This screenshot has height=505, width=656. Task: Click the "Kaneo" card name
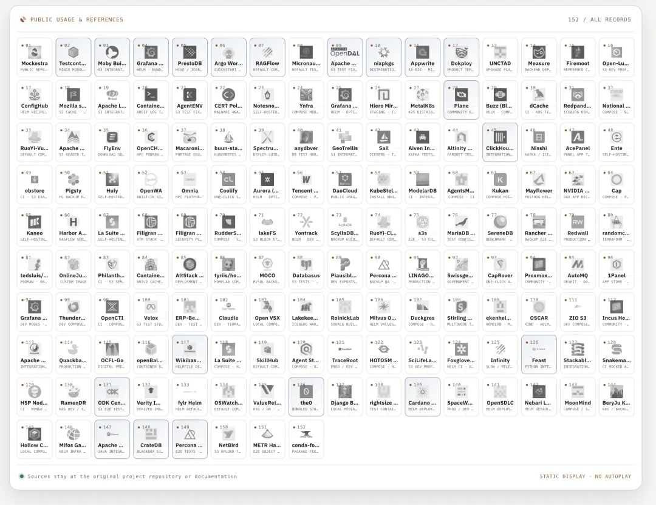click(x=35, y=233)
